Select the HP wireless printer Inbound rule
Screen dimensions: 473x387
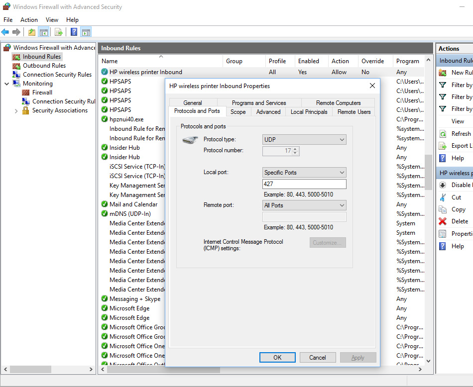tap(262, 72)
